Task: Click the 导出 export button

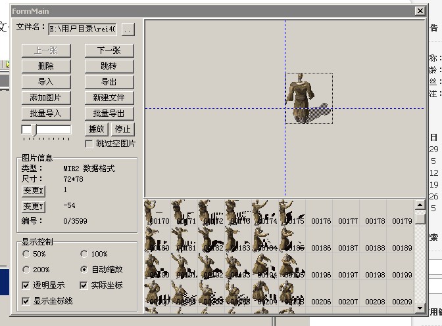Action: point(109,82)
